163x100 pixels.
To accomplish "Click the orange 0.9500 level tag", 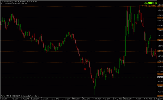I will (x=160, y=85).
